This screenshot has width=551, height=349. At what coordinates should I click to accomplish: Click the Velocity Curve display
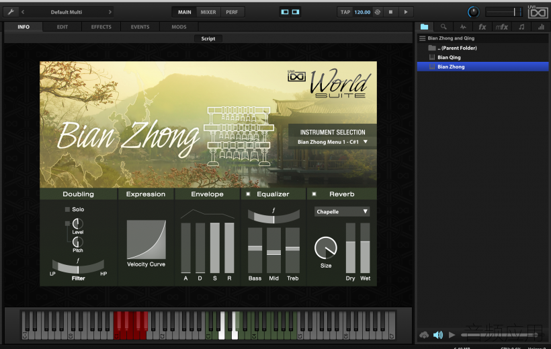tap(146, 239)
